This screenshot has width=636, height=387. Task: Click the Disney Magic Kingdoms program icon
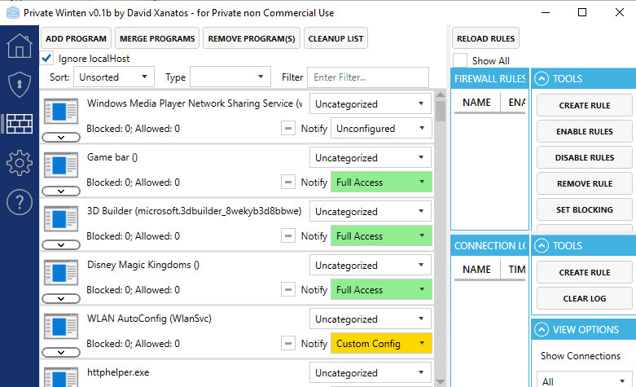pos(61,272)
